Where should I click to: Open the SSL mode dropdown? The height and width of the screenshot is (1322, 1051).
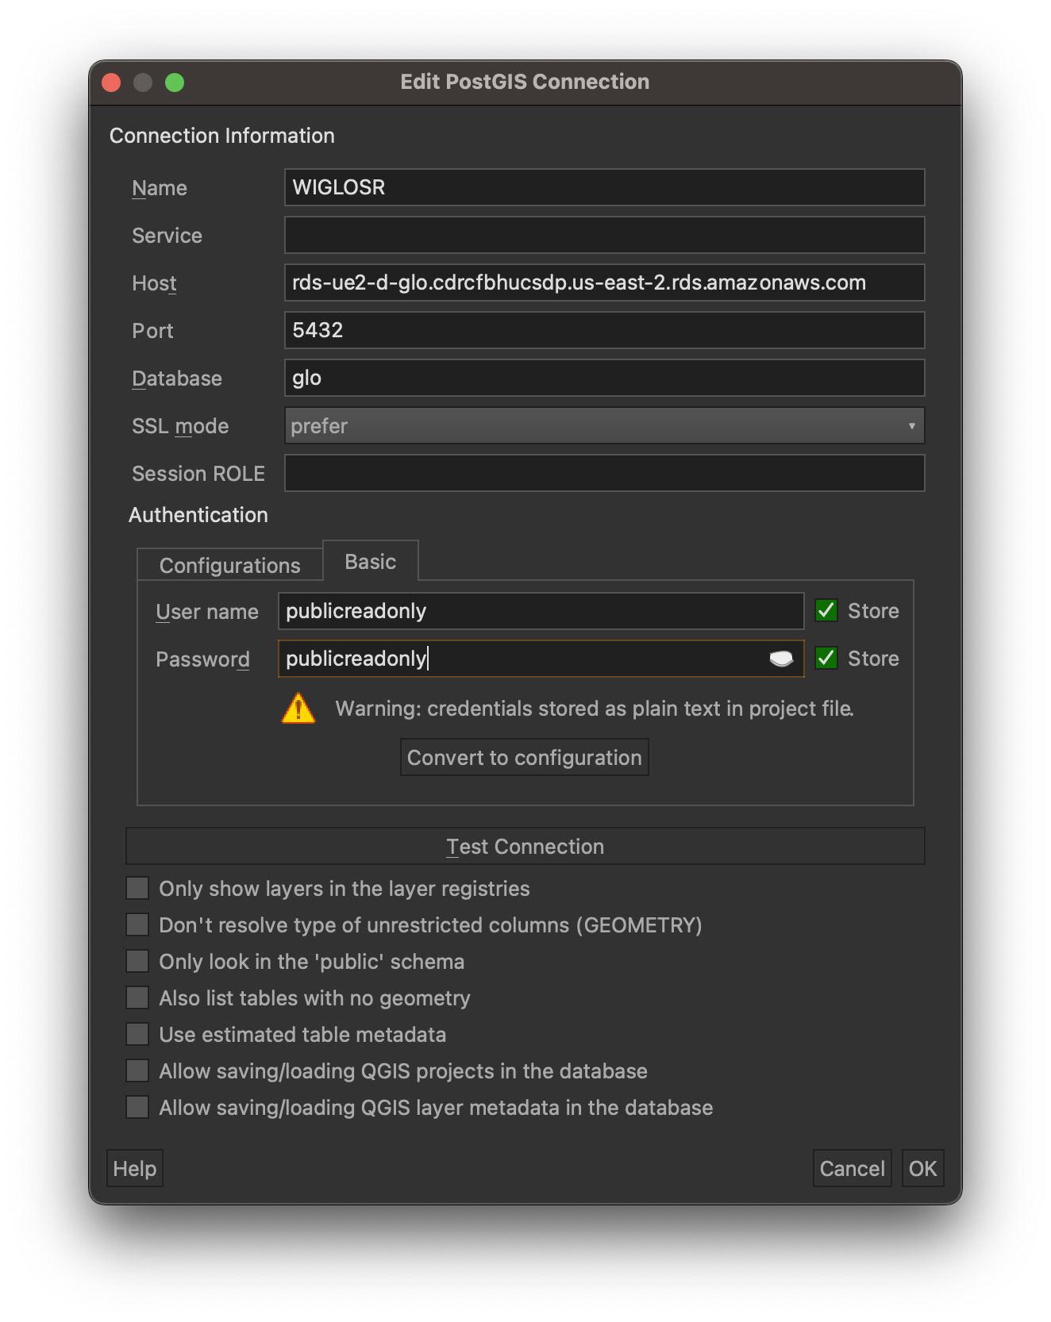coord(604,425)
